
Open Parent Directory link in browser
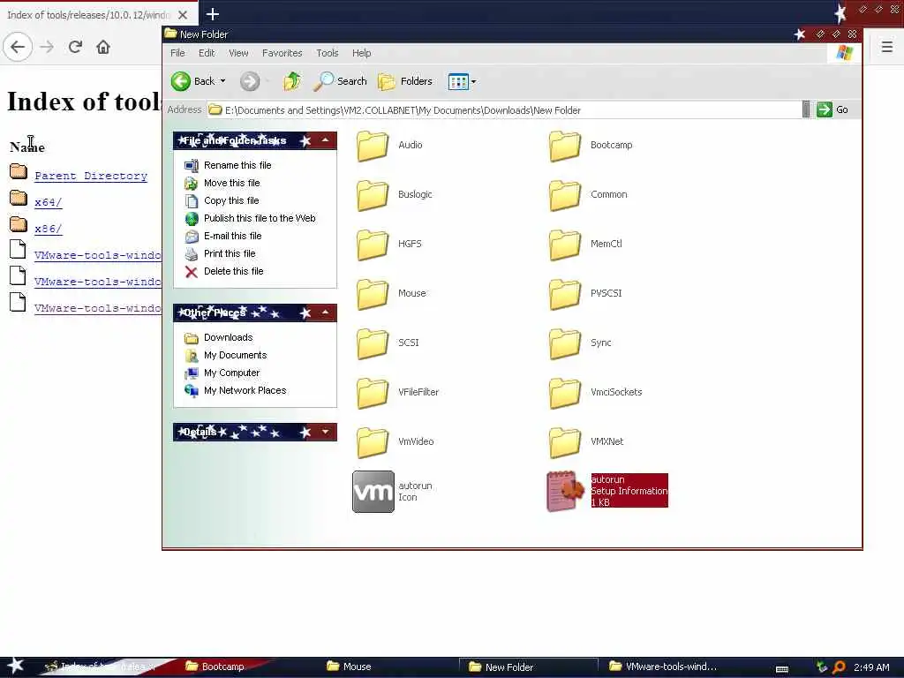pyautogui.click(x=91, y=176)
